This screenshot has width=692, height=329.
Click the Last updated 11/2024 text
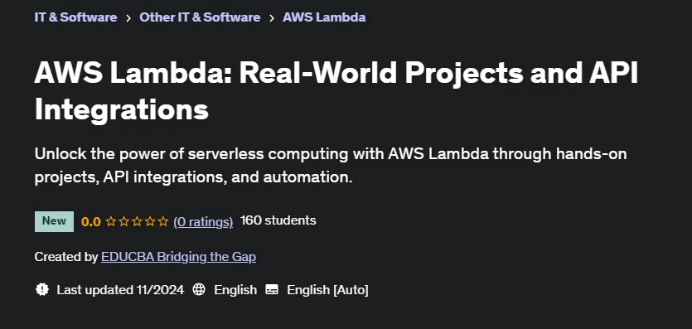pos(120,290)
